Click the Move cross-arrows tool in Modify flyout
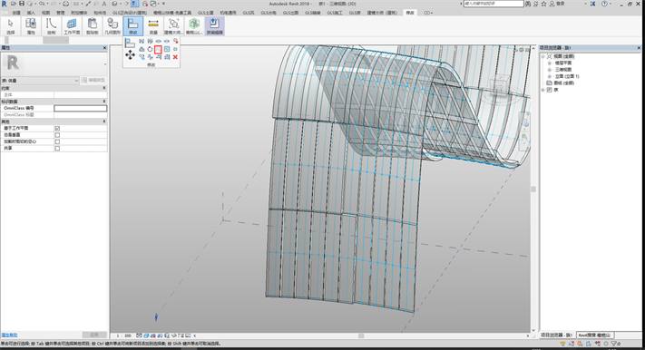This screenshot has height=350, width=645. [130, 54]
